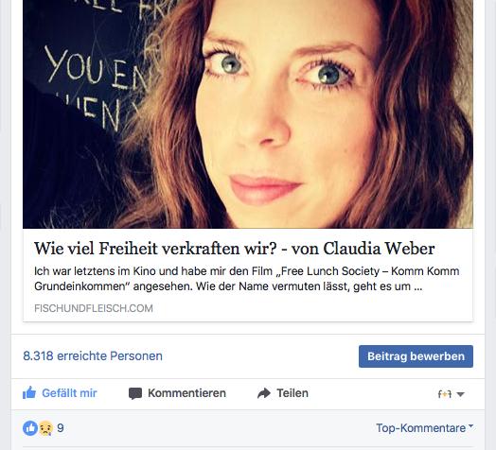Click the share arrow icon
The height and width of the screenshot is (450, 496).
(x=264, y=393)
